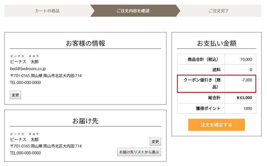The image size is (267, 166).
Task: Open the お届け先リストから選ぶ address list
Action: (x=139, y=152)
